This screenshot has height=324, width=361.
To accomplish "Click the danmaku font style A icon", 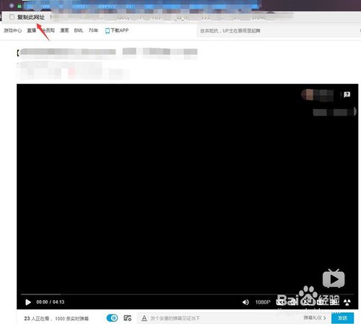I will click(x=144, y=318).
